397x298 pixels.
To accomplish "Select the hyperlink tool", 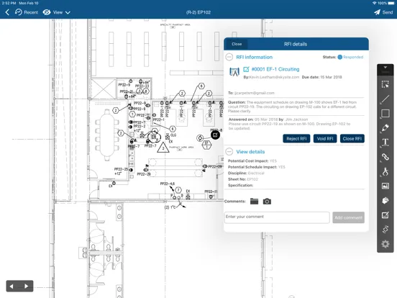I will [385, 157].
